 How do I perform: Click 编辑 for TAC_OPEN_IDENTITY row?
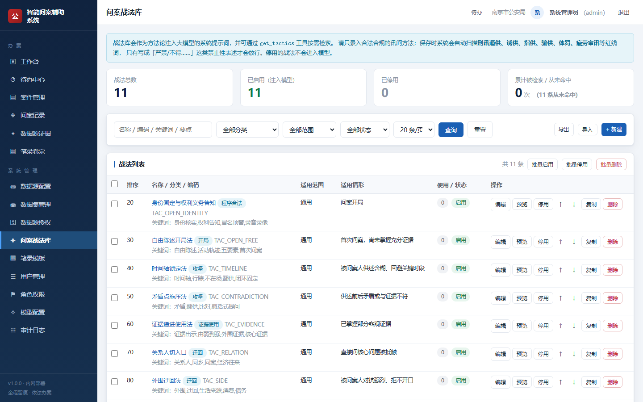501,204
